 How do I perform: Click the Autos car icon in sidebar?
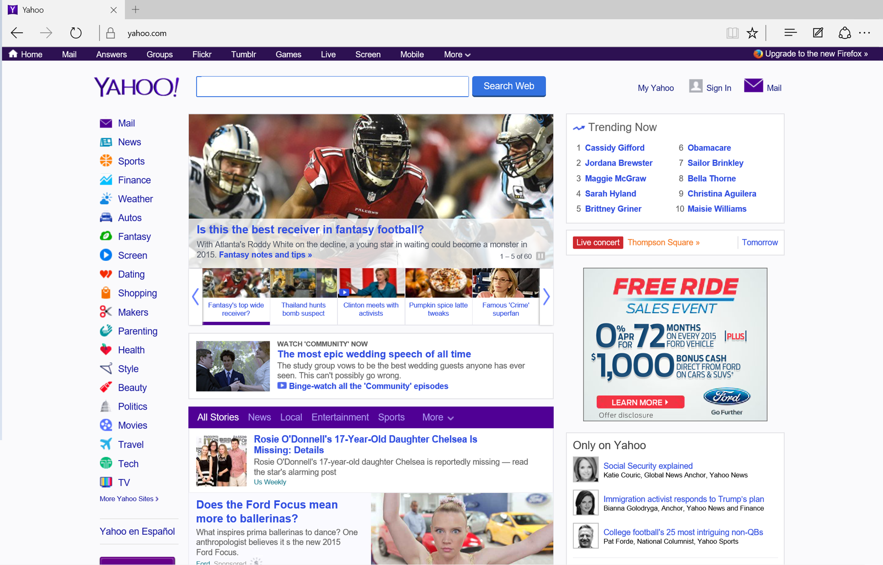[x=106, y=217]
